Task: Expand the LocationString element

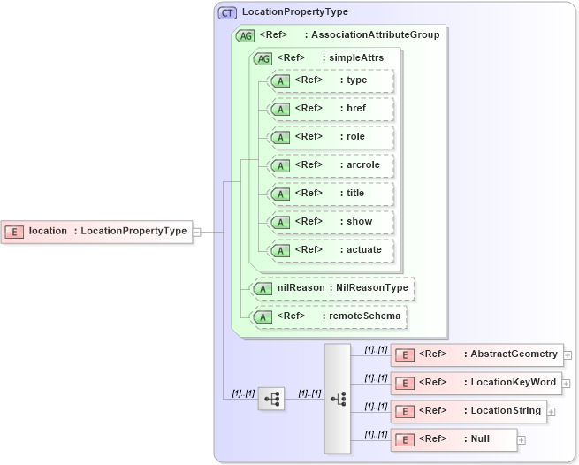Action: [551, 412]
